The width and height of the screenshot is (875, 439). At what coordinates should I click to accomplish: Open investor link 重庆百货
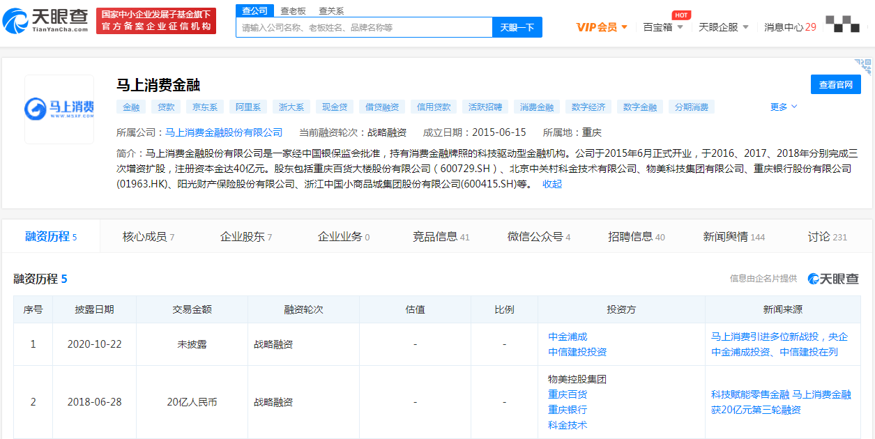(568, 394)
